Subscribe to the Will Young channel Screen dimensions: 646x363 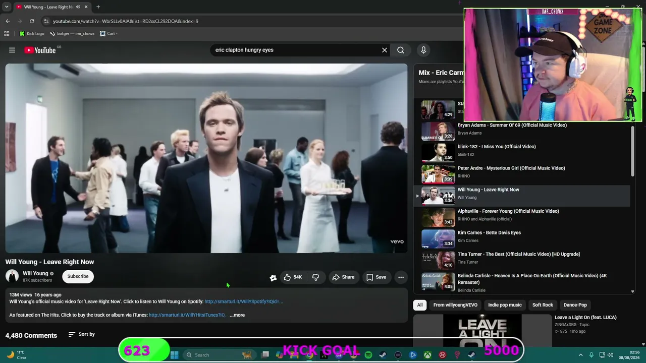pyautogui.click(x=78, y=276)
